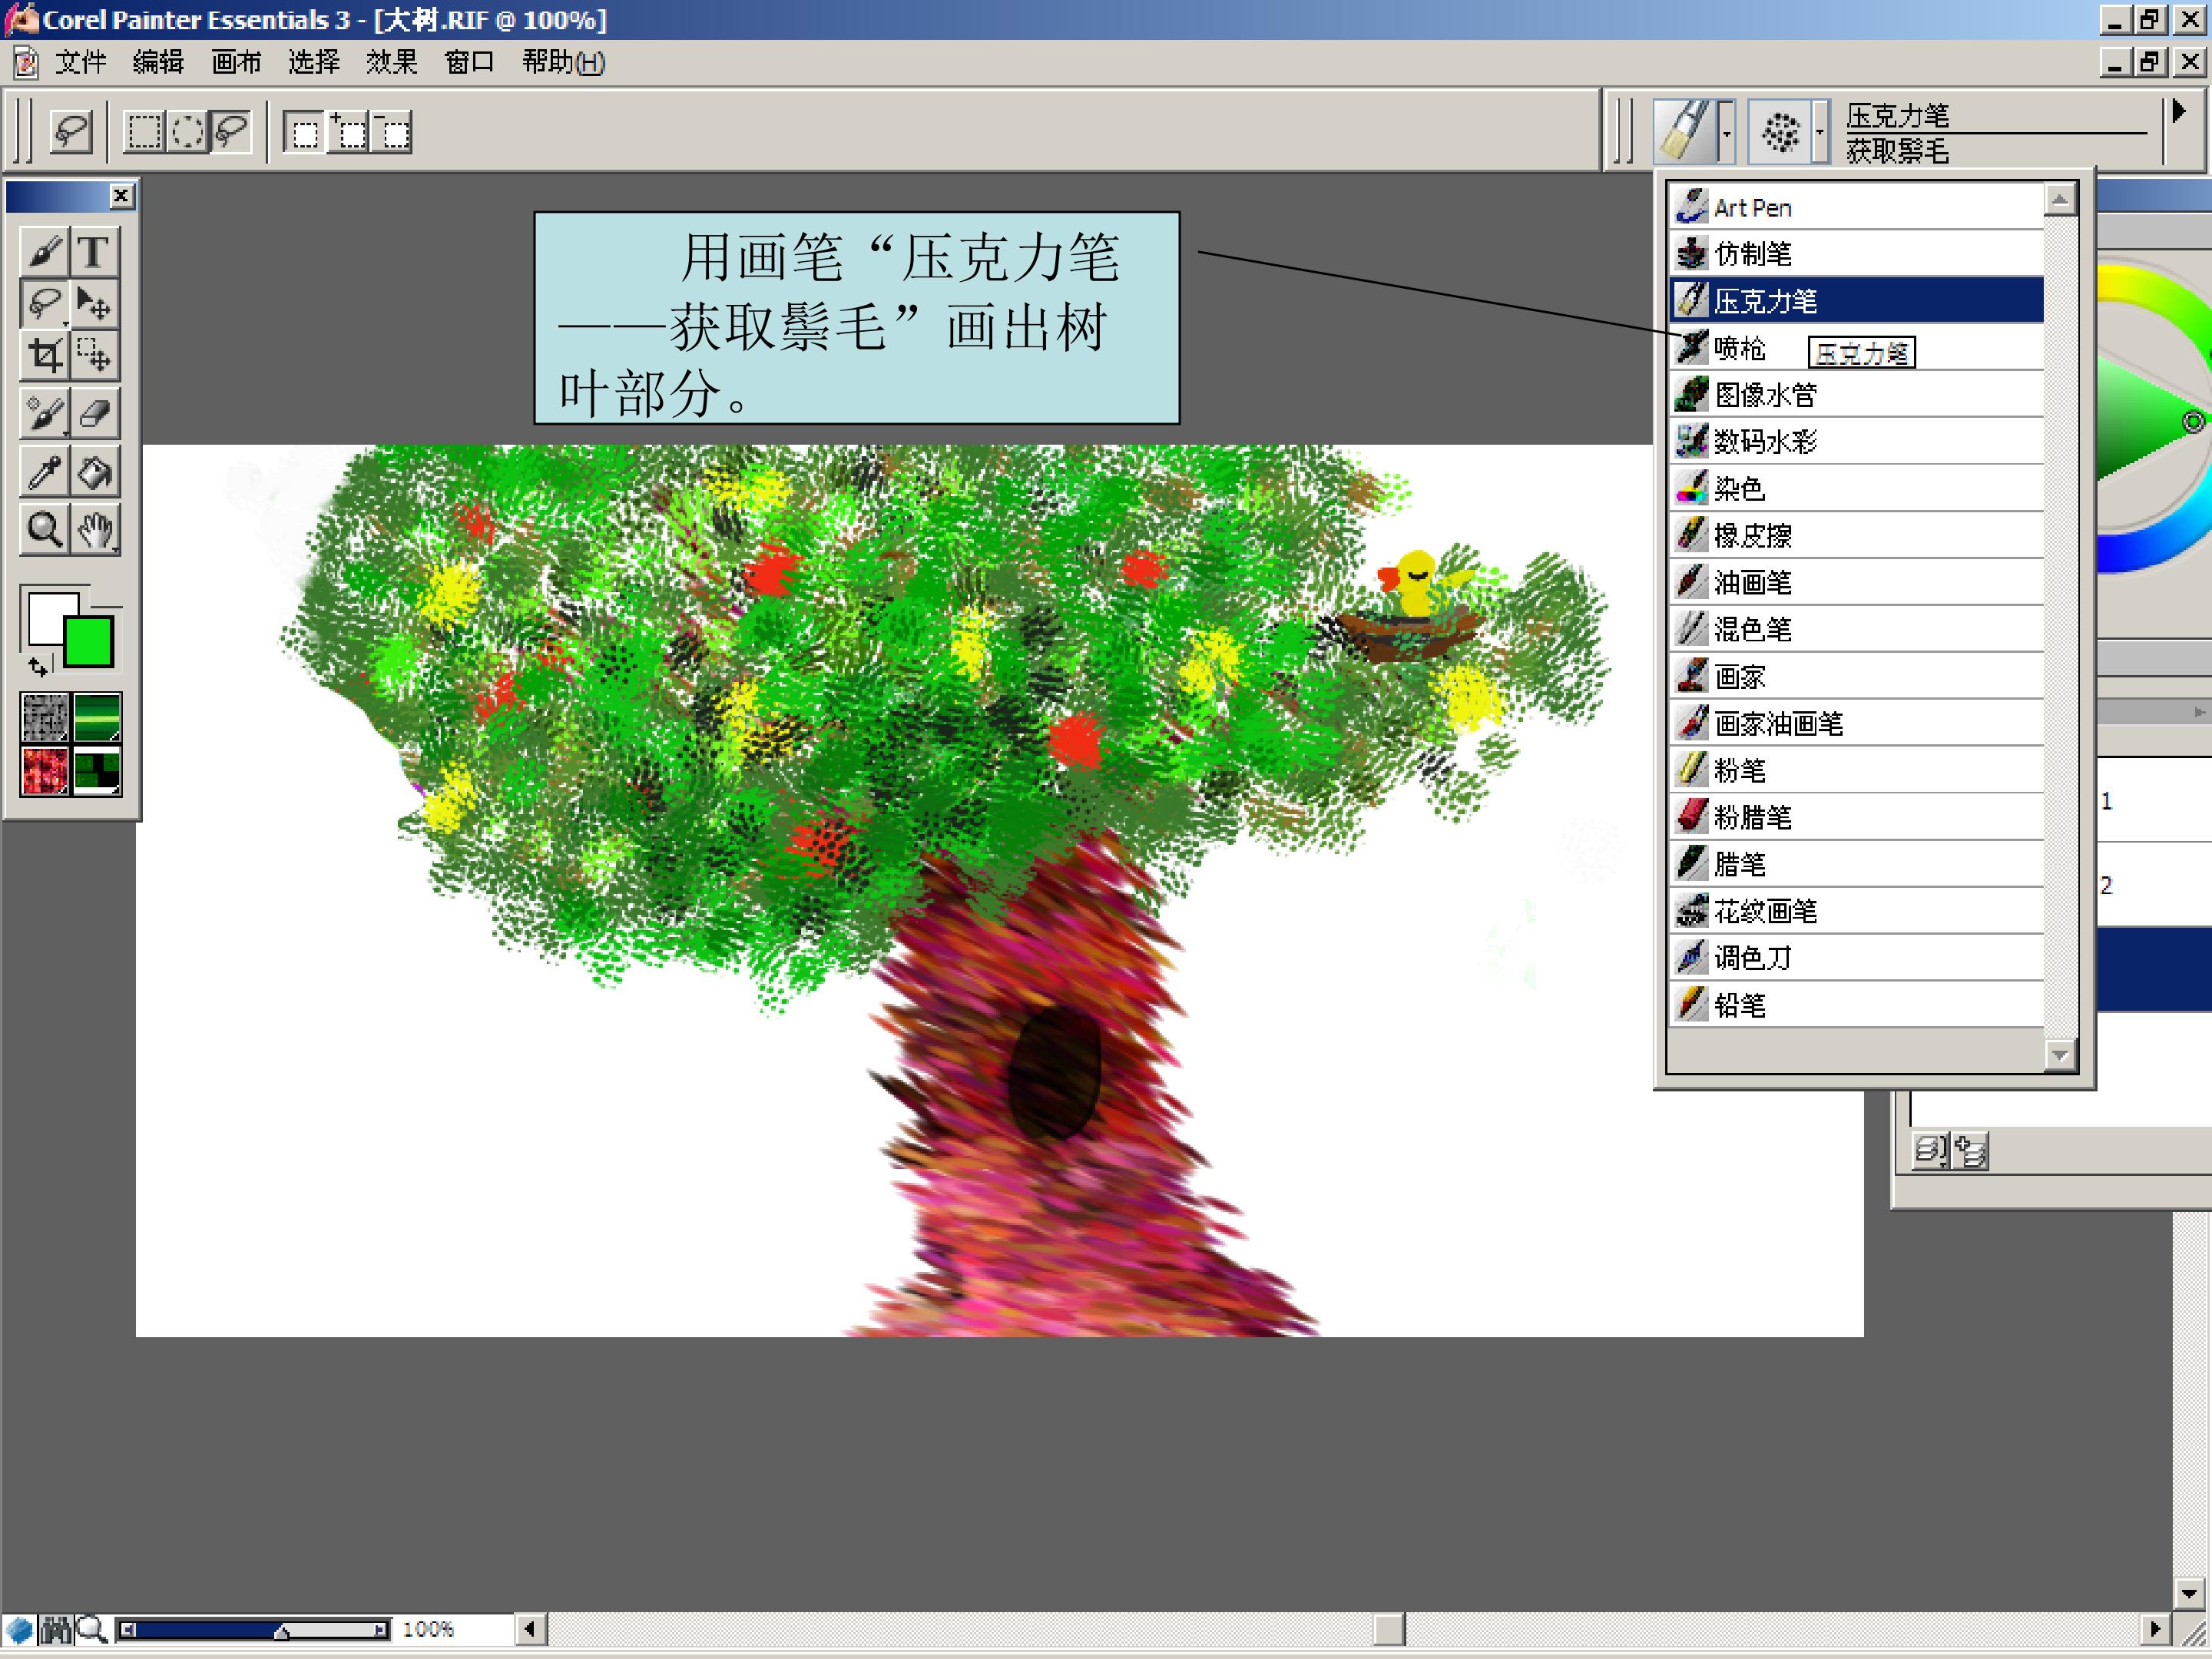The image size is (2212, 1659).
Task: Choose 喷枪 in brush list
Action: [x=1857, y=348]
